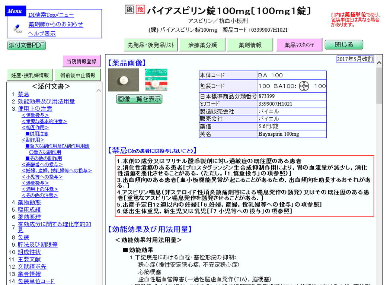This screenshot has width=387, height=285.
Task: Click the 当院情報登録 button
Action: [81, 61]
